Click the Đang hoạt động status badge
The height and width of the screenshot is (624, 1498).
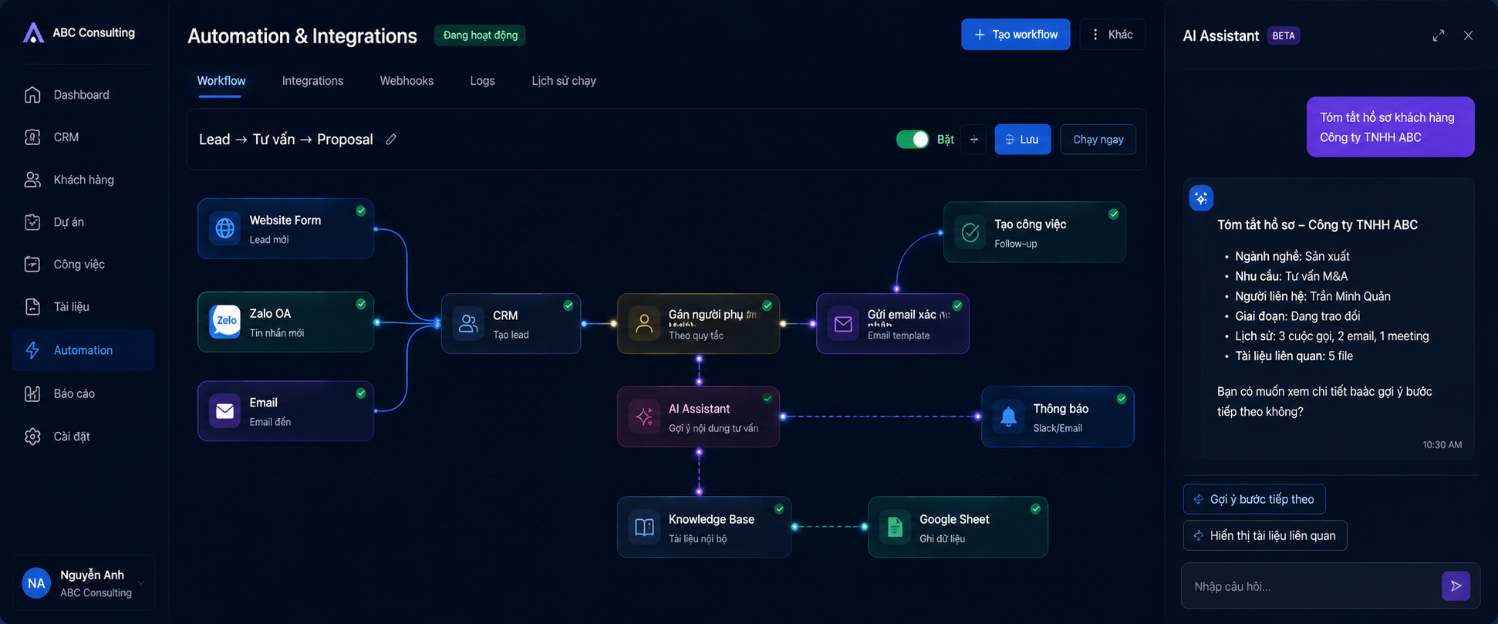coord(480,35)
